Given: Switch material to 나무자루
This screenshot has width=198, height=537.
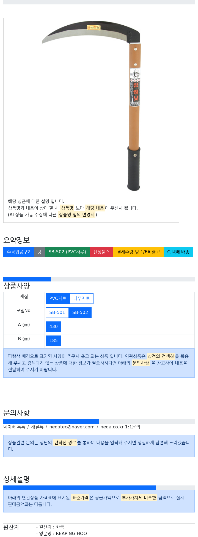Looking at the screenshot, I should click(82, 299).
